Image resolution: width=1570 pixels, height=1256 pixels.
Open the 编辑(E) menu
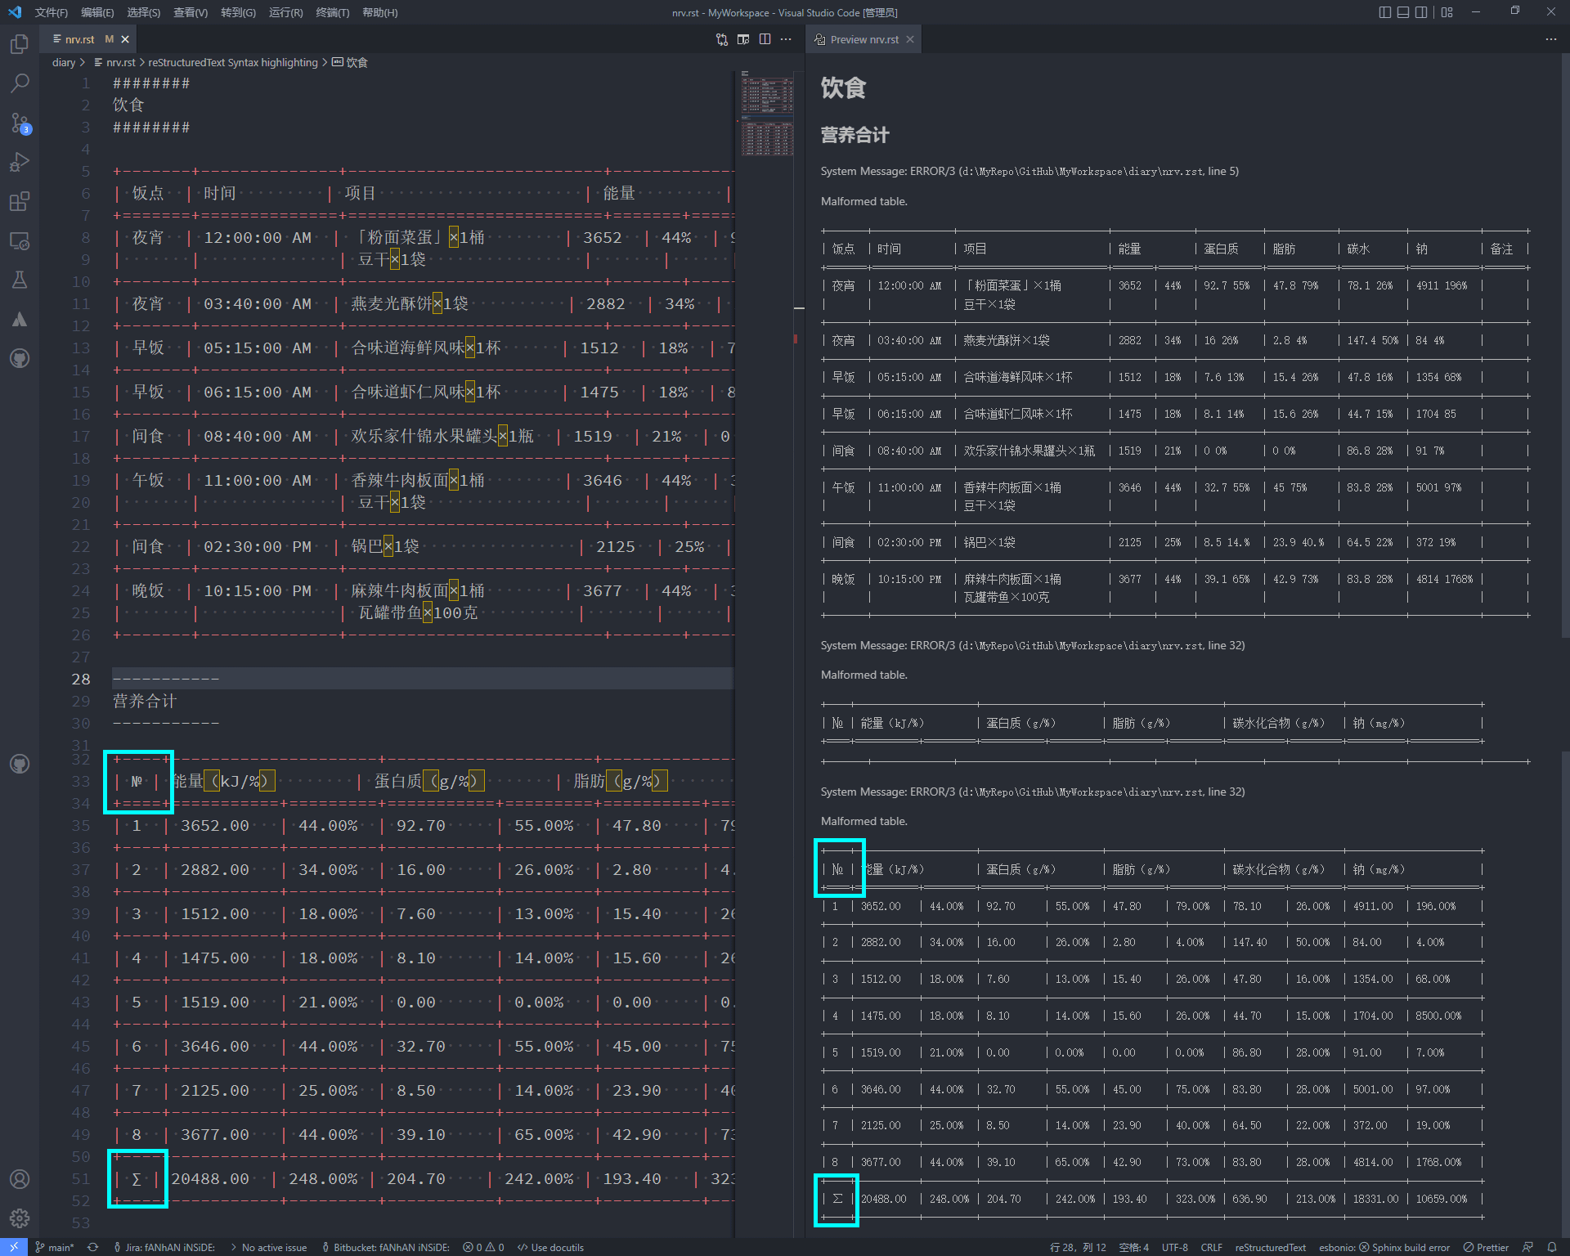point(97,12)
